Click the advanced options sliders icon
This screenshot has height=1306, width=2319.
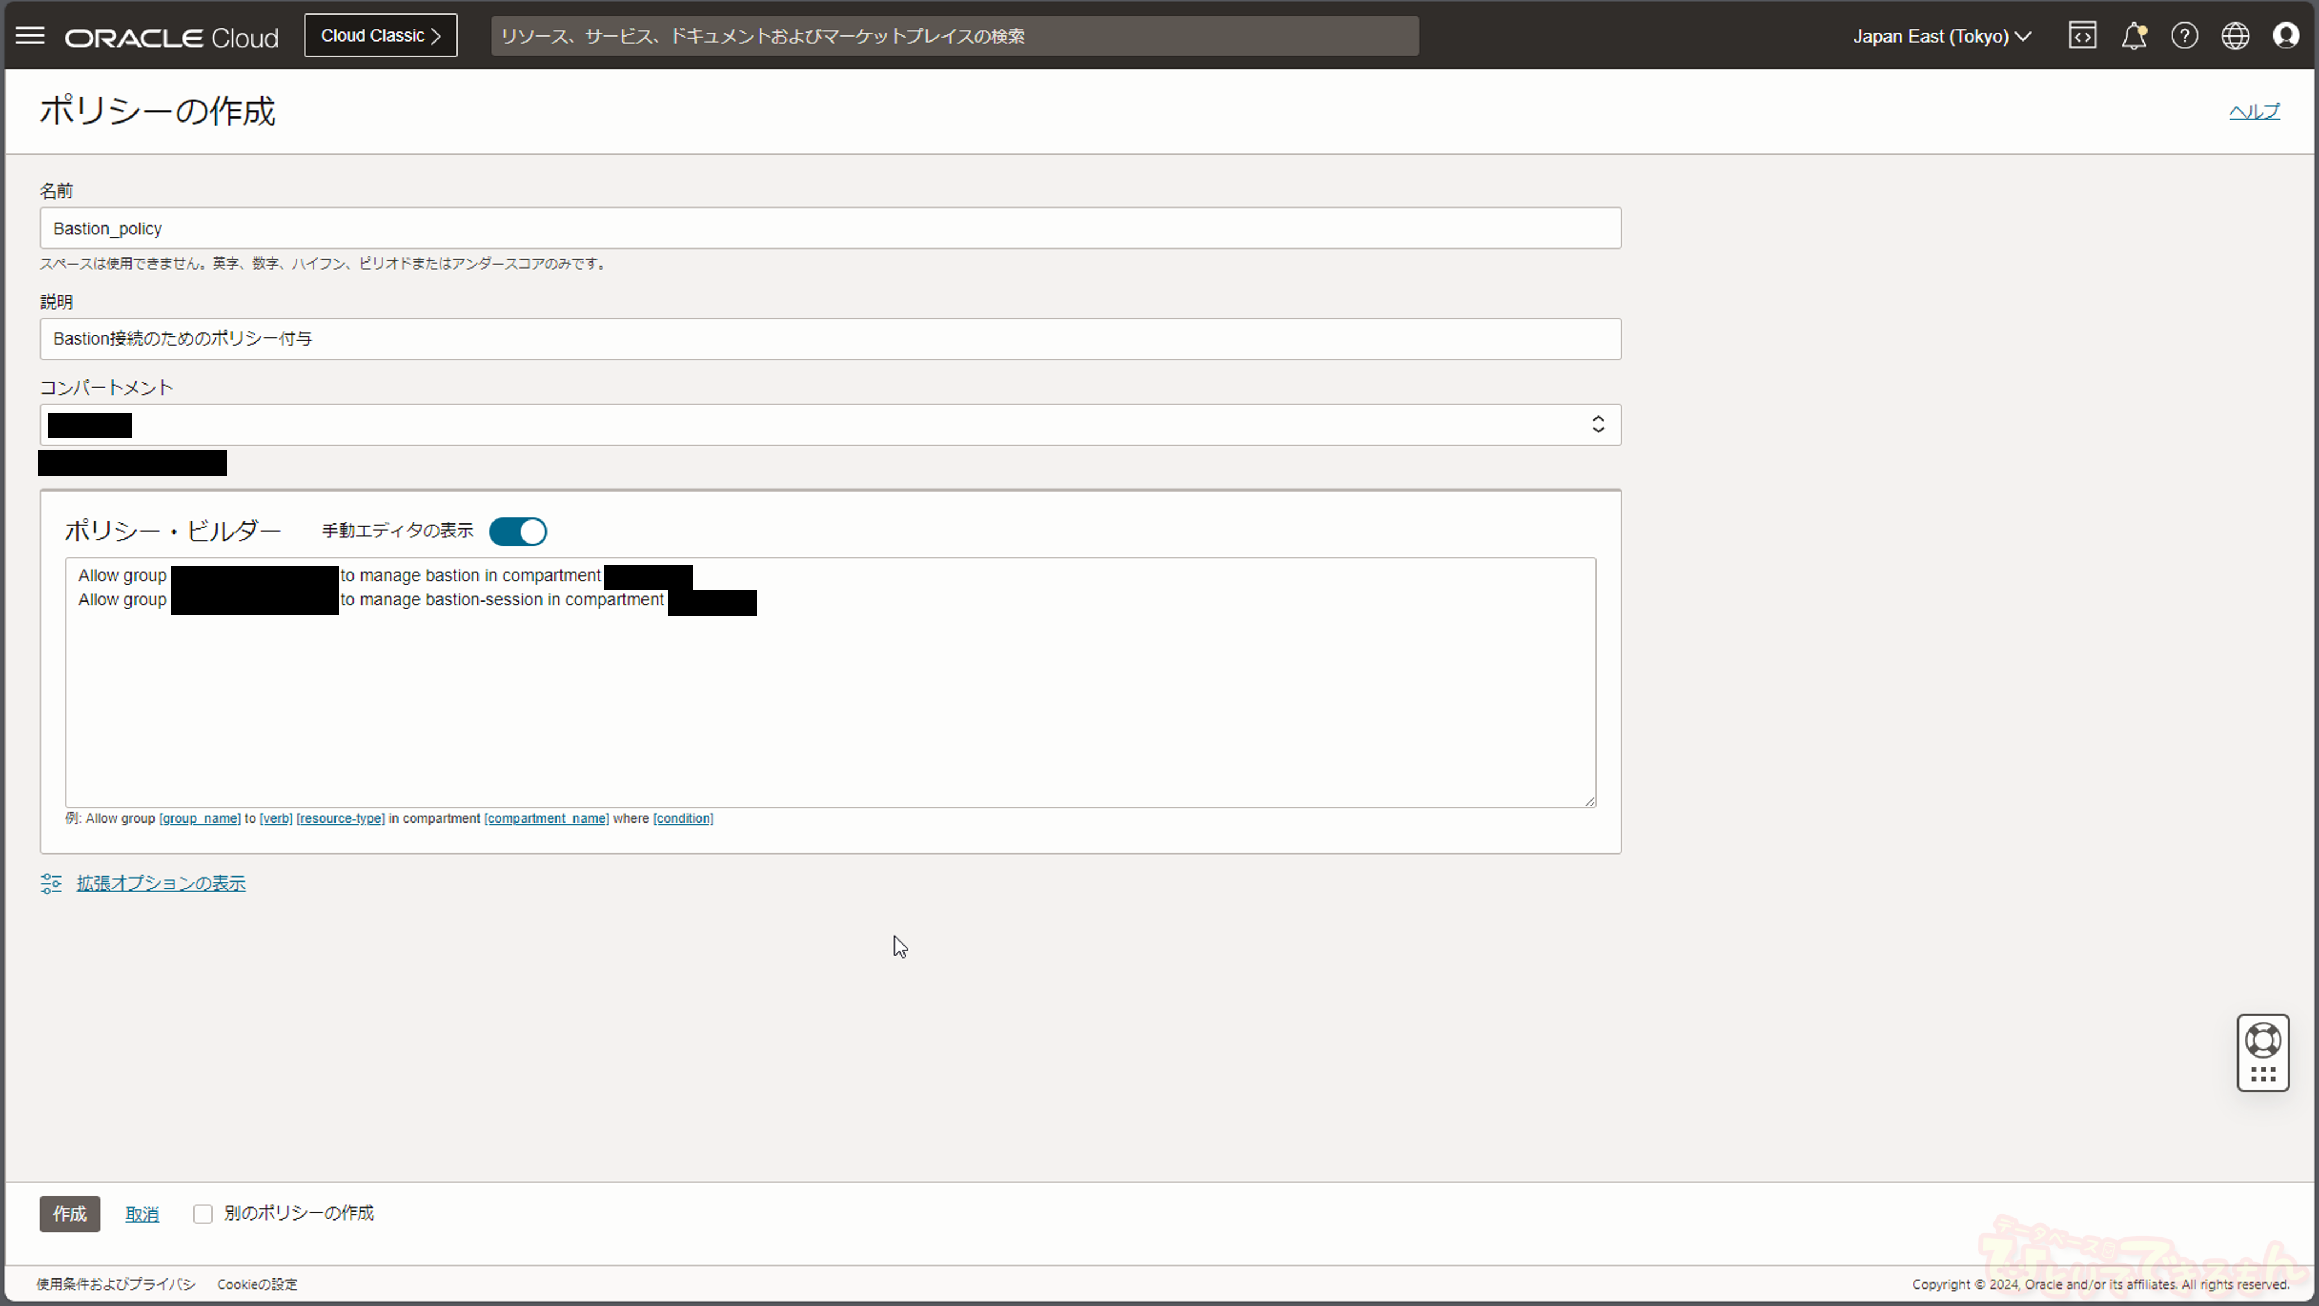pyautogui.click(x=51, y=884)
